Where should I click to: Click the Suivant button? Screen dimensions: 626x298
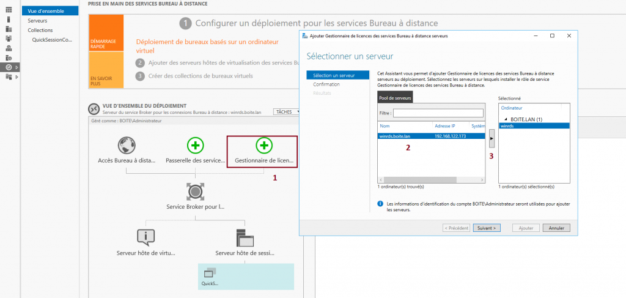(x=488, y=228)
